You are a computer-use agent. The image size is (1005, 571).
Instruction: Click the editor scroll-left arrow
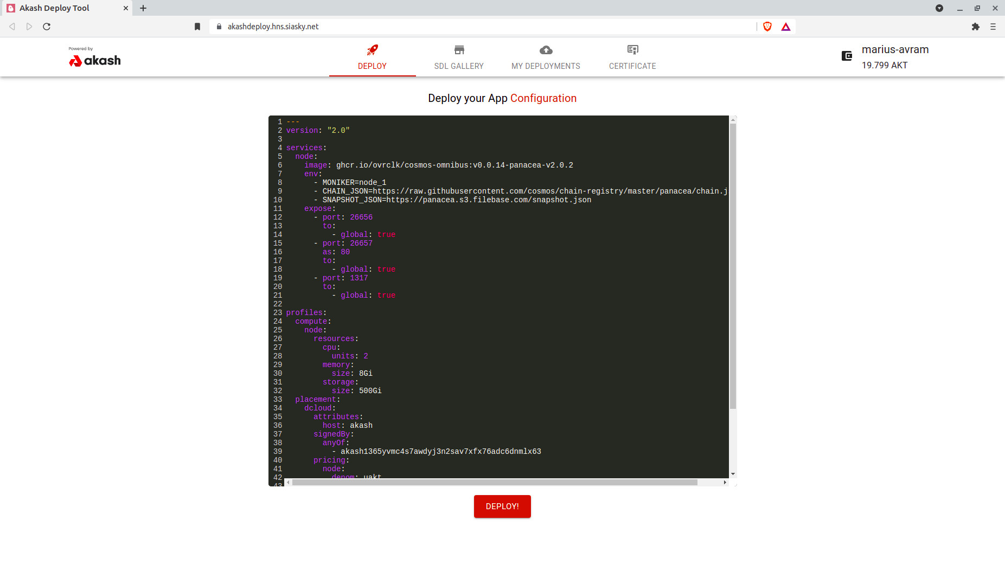pyautogui.click(x=289, y=482)
